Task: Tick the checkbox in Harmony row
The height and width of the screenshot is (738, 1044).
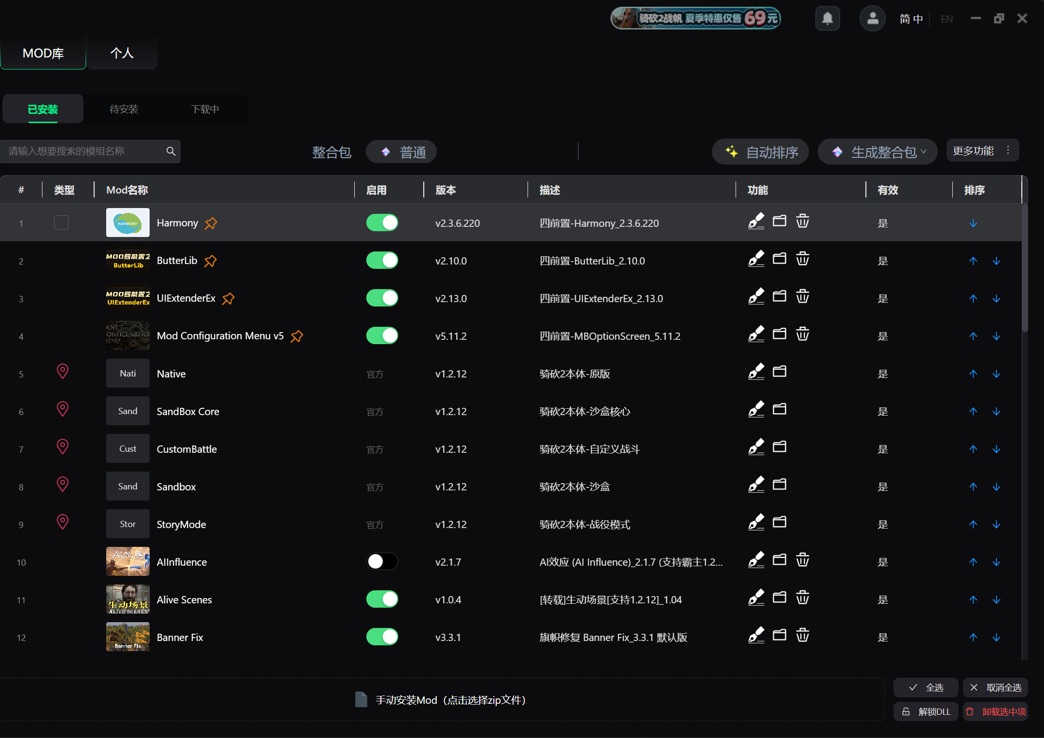Action: click(x=61, y=223)
